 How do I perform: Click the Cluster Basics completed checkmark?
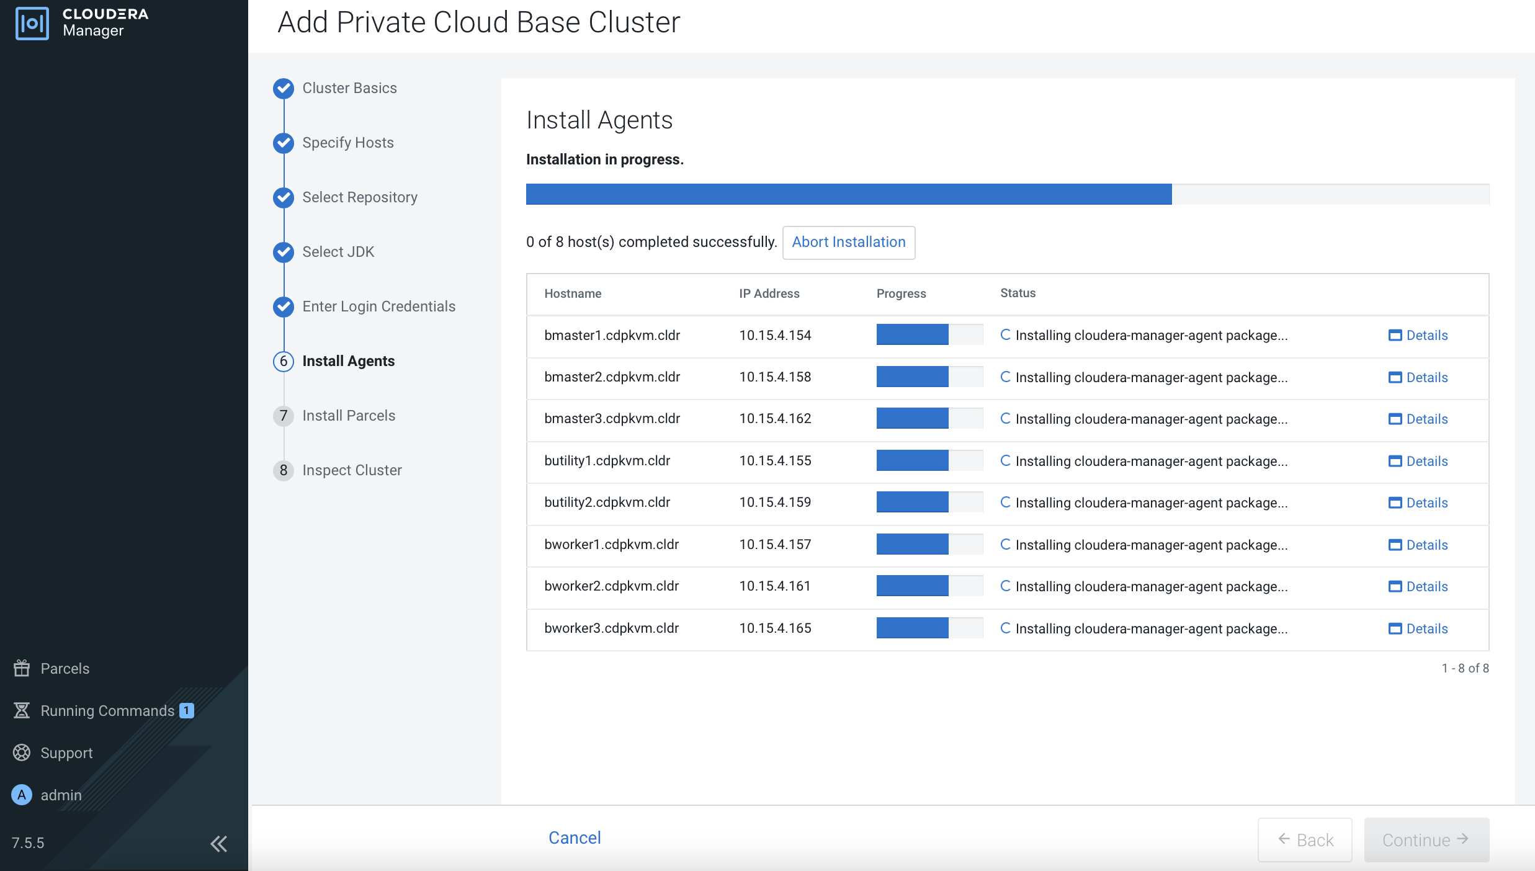(x=284, y=89)
